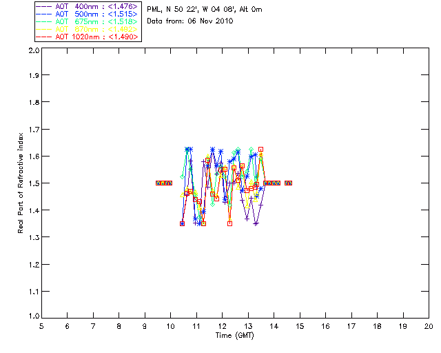441x353 pixels.
Task: Click the isolated data marker pair near 14.5 GMT
Action: [x=288, y=183]
